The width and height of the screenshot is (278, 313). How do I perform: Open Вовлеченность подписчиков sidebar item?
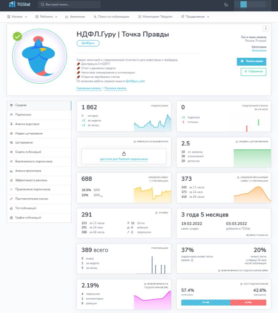coord(39,161)
